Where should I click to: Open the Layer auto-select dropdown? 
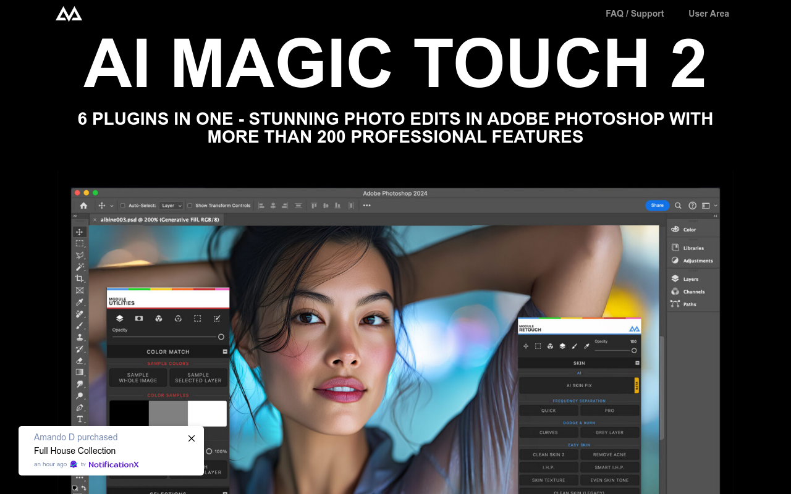tap(171, 206)
